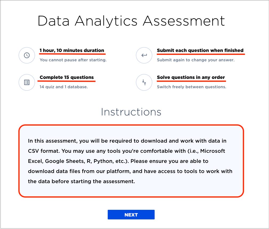Click inside the red-bordered instructions box

131,161
